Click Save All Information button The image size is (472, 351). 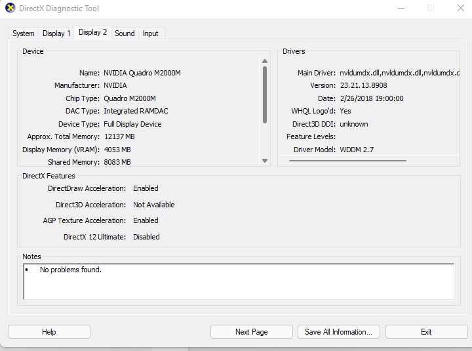click(339, 332)
